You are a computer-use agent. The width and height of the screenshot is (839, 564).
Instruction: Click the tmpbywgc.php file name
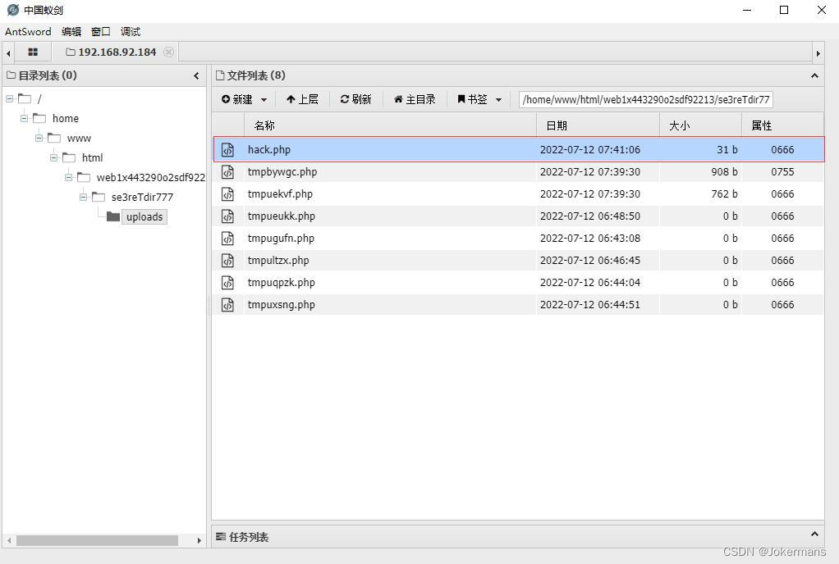click(282, 172)
